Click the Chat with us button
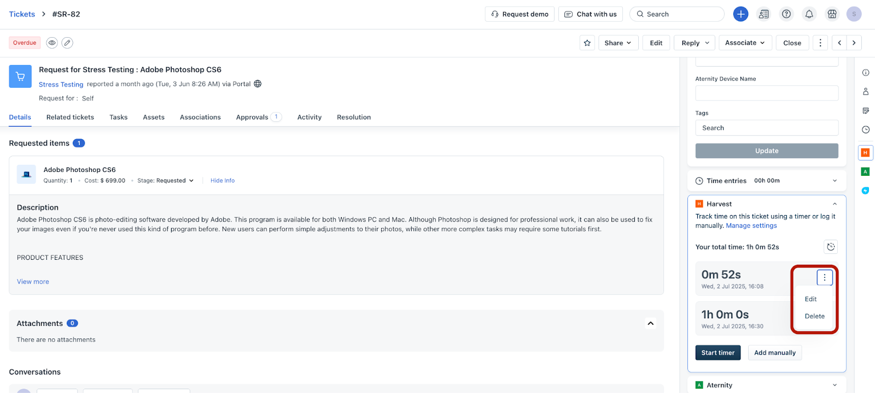This screenshot has height=393, width=875. tap(591, 14)
